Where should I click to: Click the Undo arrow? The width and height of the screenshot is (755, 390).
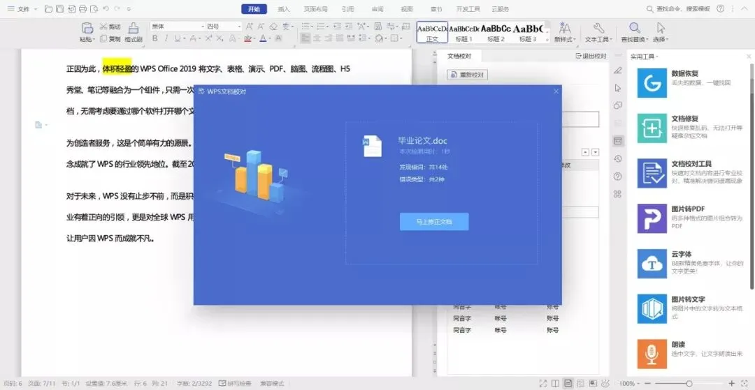(x=106, y=8)
